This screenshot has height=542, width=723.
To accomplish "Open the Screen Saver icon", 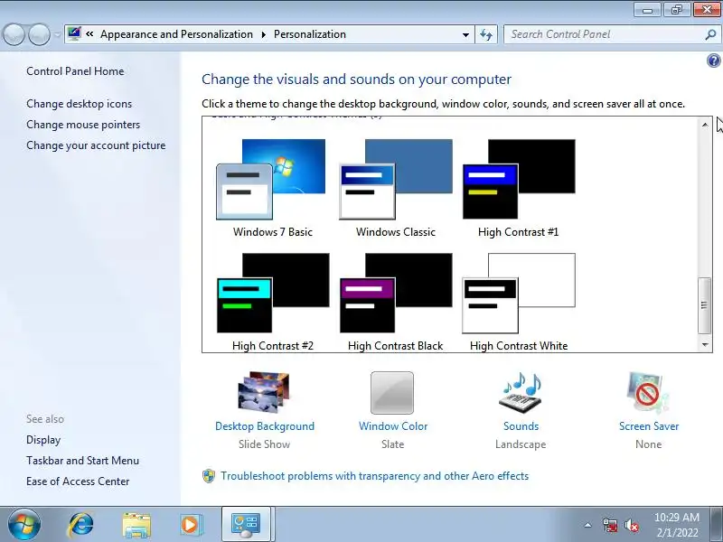I will tap(648, 392).
